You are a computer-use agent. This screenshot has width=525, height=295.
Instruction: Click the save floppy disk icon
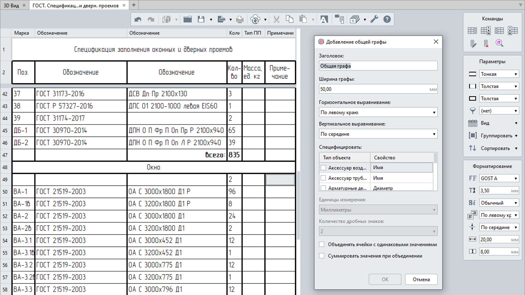pos(201,19)
